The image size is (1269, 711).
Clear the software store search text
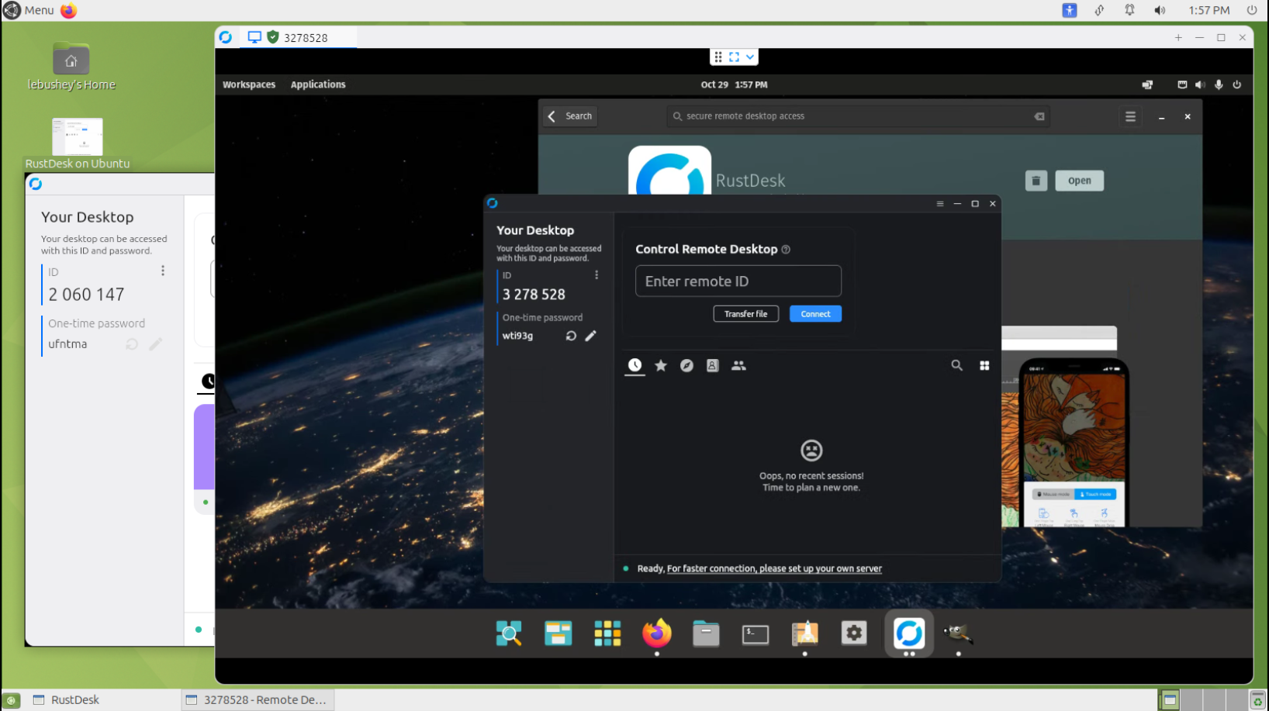[x=1039, y=116]
